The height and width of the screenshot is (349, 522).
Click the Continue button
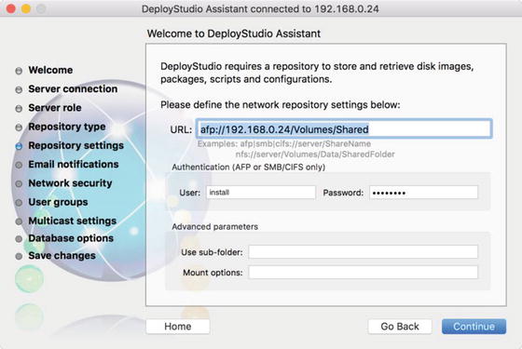coord(474,327)
